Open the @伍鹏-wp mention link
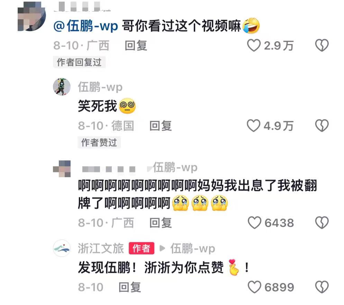 pos(86,26)
